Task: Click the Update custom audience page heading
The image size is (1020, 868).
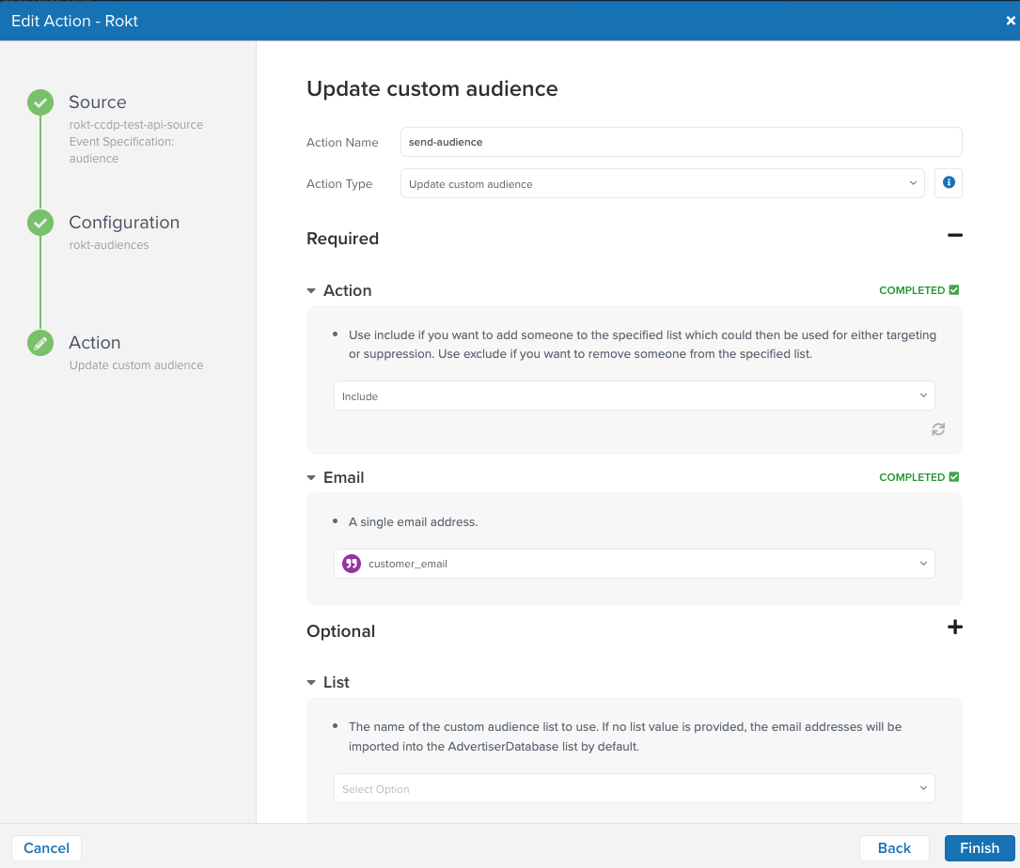Action: click(x=432, y=88)
